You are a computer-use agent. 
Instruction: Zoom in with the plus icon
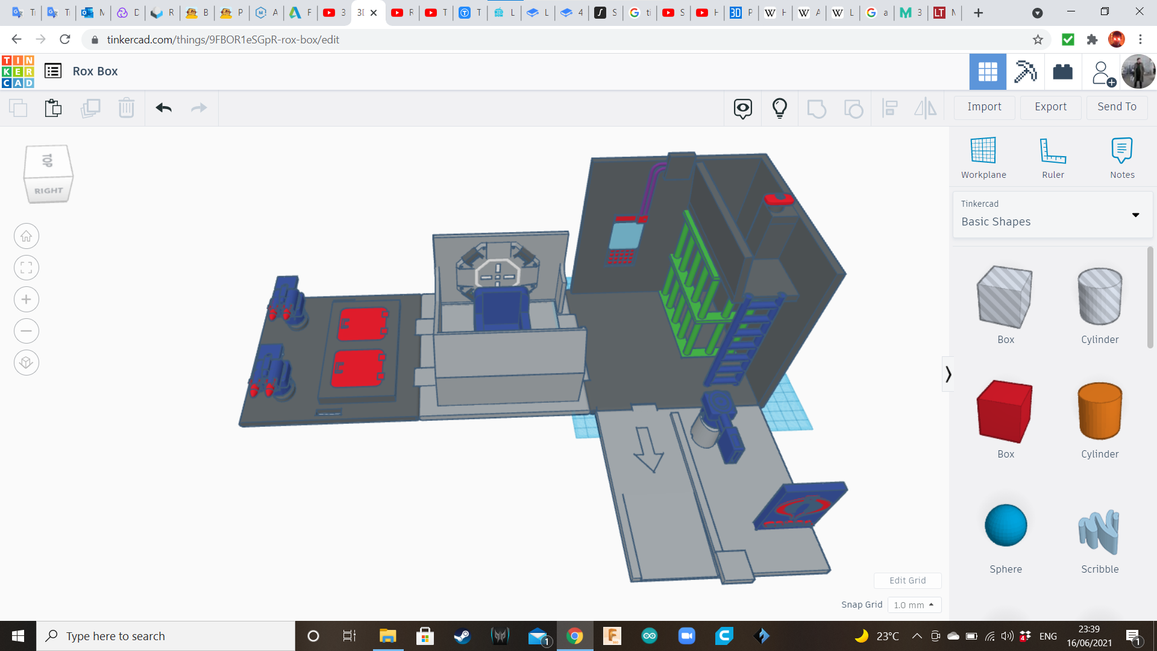click(27, 300)
